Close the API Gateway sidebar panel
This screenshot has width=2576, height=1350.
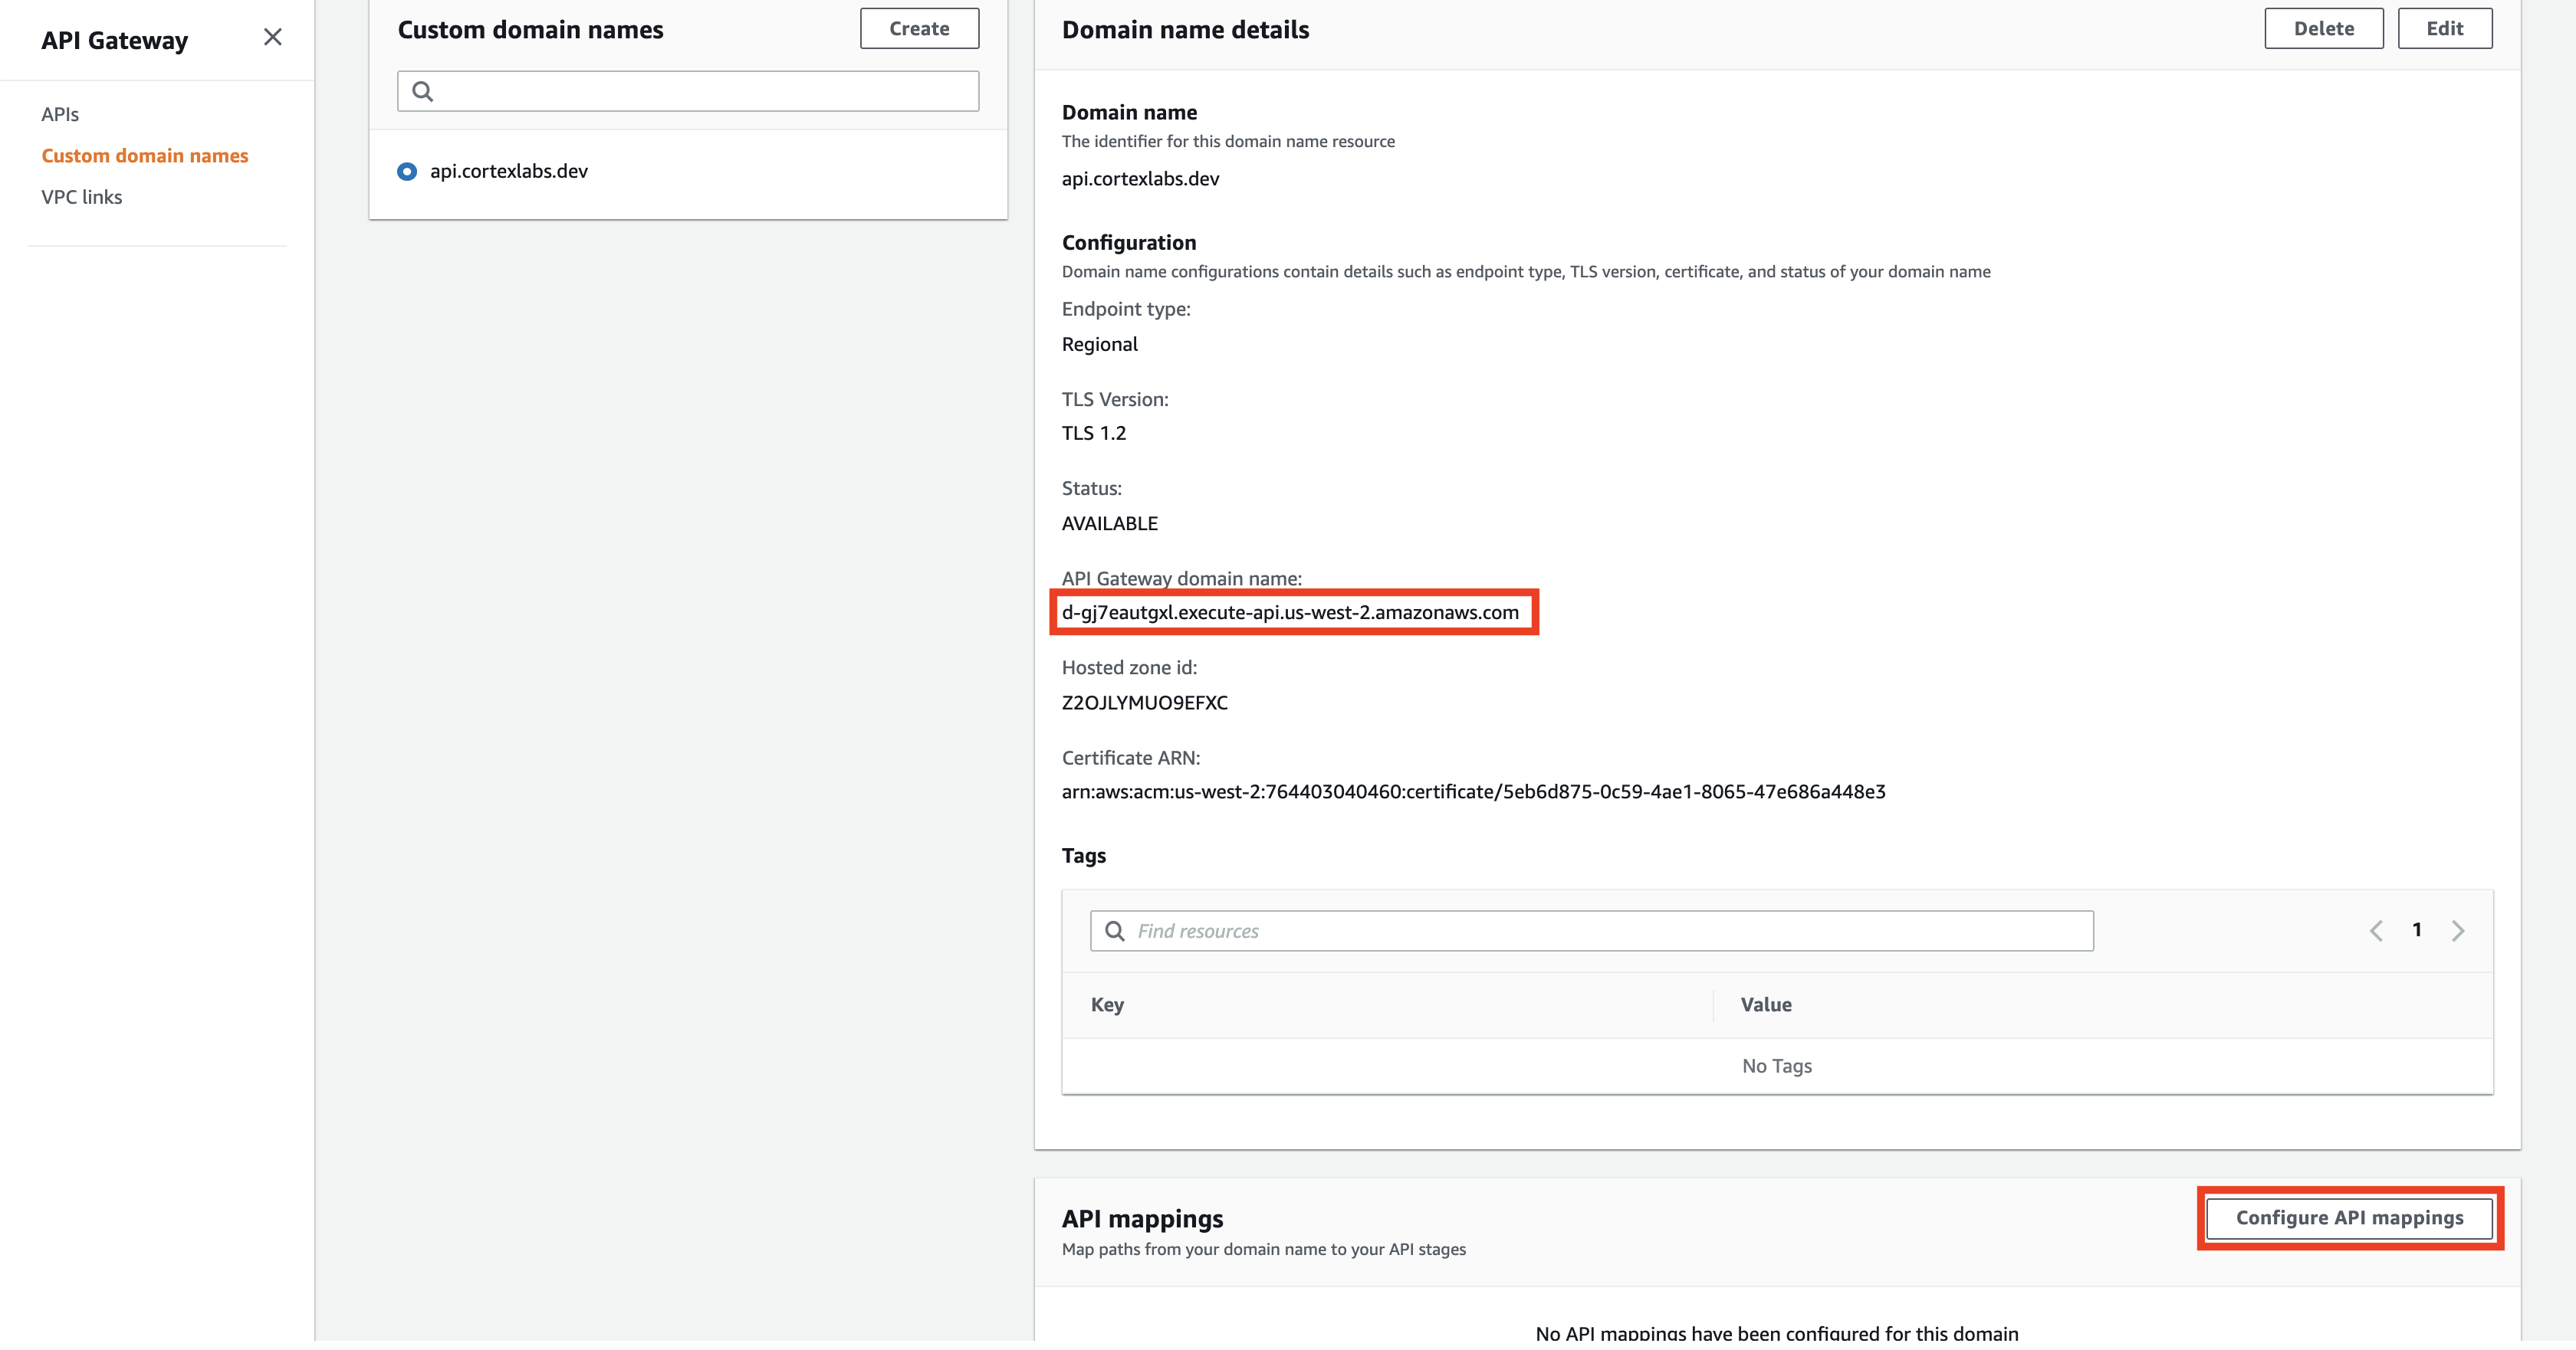click(x=272, y=38)
